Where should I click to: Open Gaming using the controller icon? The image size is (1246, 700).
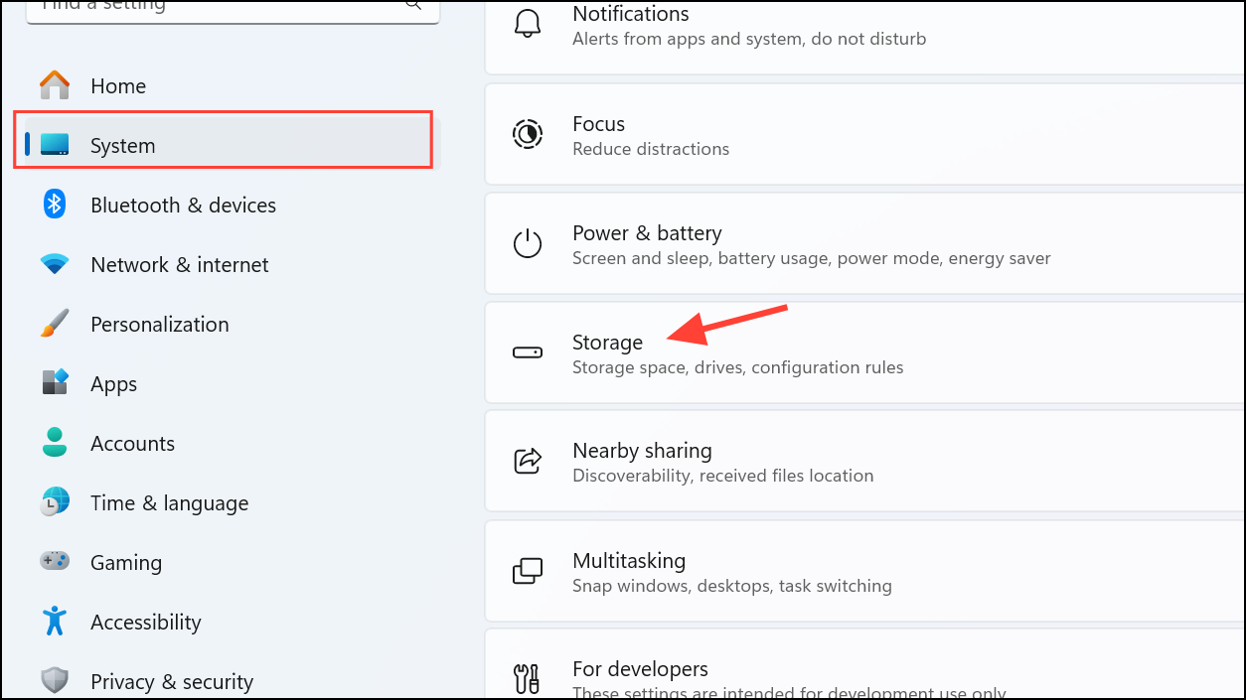54,562
